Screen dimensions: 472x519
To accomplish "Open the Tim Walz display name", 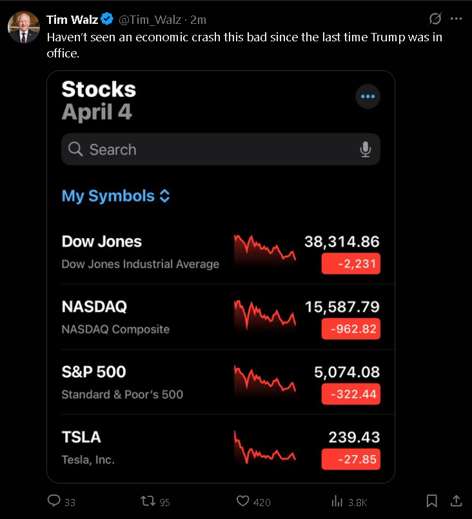I will 72,19.
